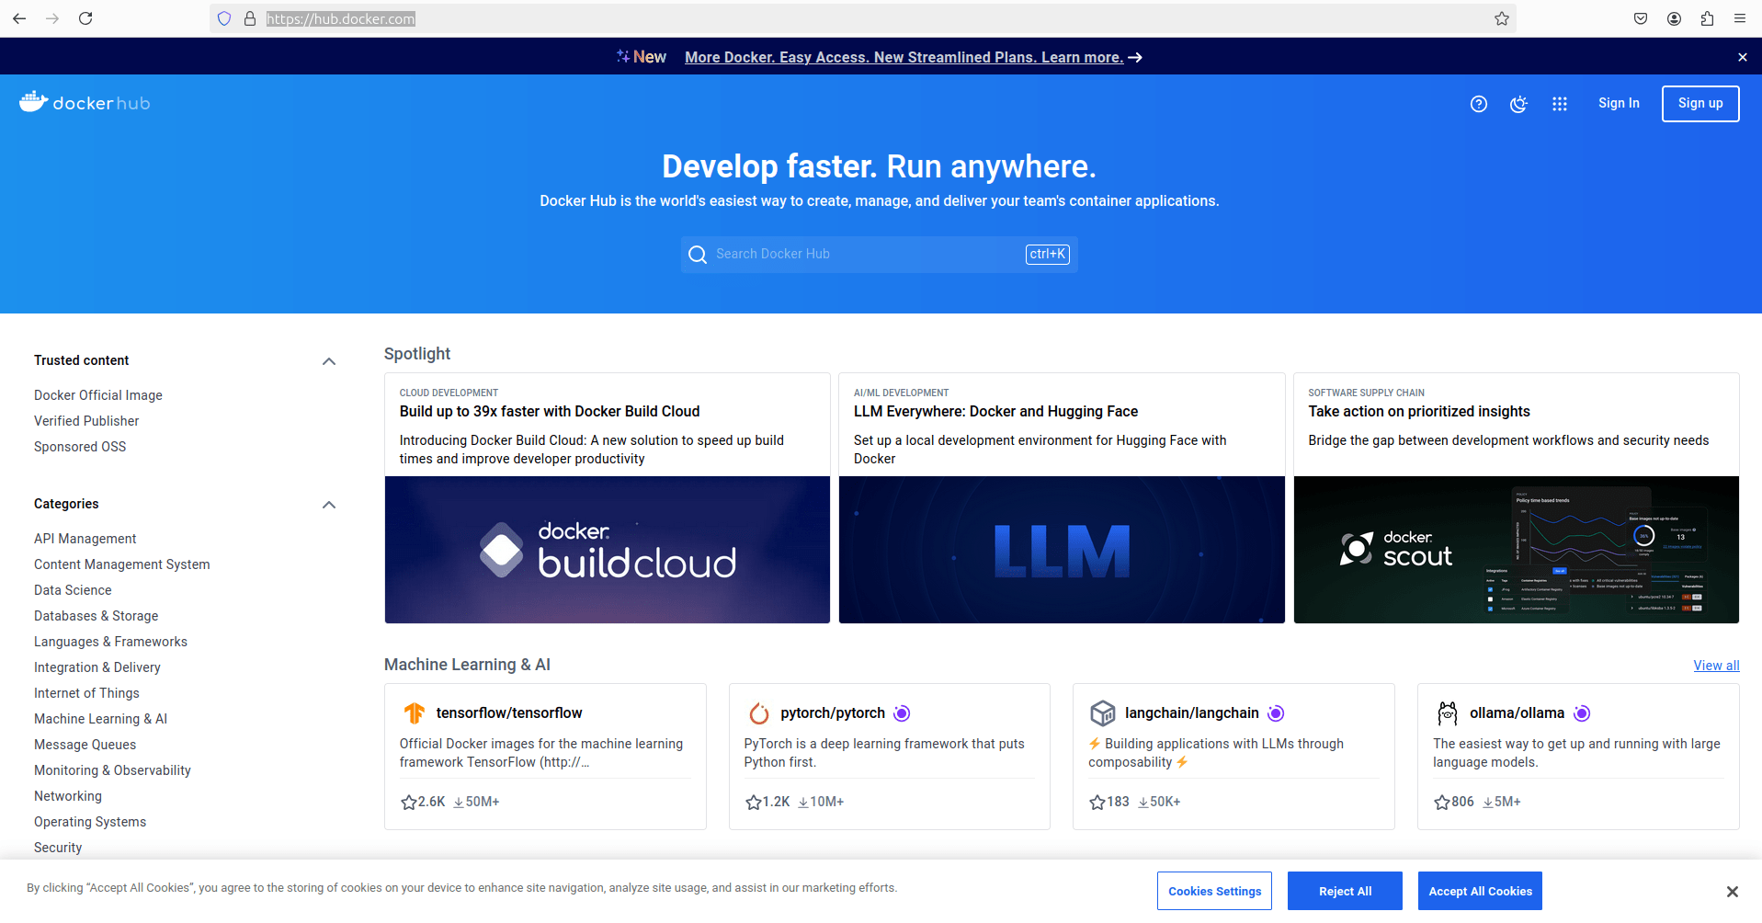The width and height of the screenshot is (1762, 923).
Task: Click the star icon on tensorflow card
Action: pyautogui.click(x=409, y=803)
